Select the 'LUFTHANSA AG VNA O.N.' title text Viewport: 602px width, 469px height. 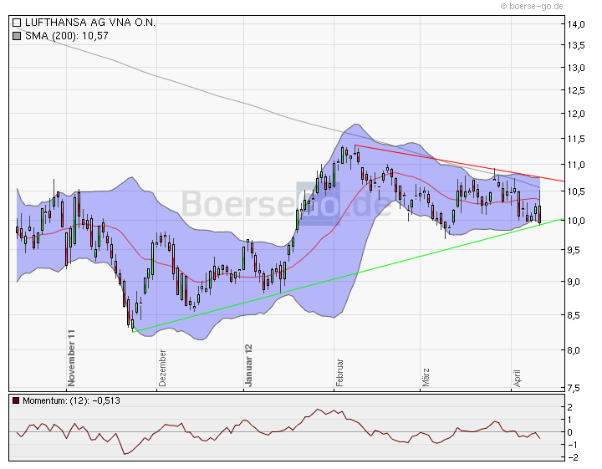click(x=90, y=23)
